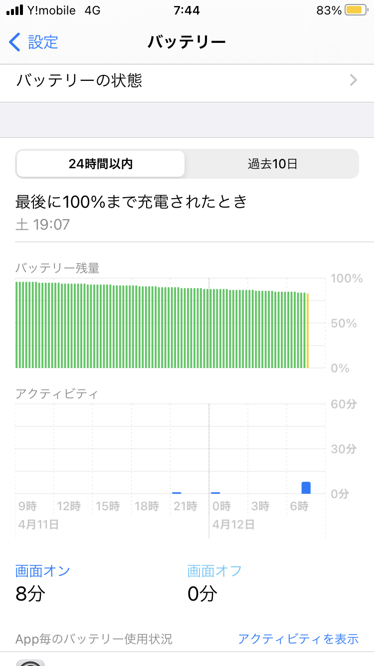Image resolution: width=374 pixels, height=666 pixels.
Task: Tap the 7:44 clock in status bar
Action: (x=187, y=10)
